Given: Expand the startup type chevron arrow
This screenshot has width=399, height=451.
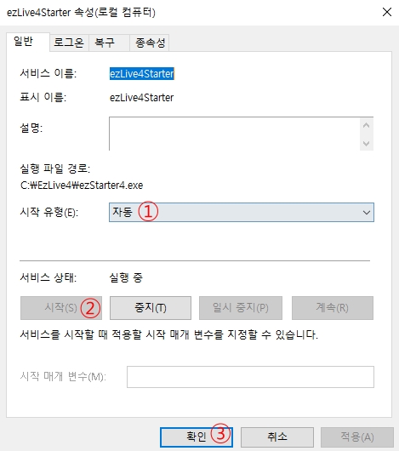Looking at the screenshot, I should click(x=366, y=213).
